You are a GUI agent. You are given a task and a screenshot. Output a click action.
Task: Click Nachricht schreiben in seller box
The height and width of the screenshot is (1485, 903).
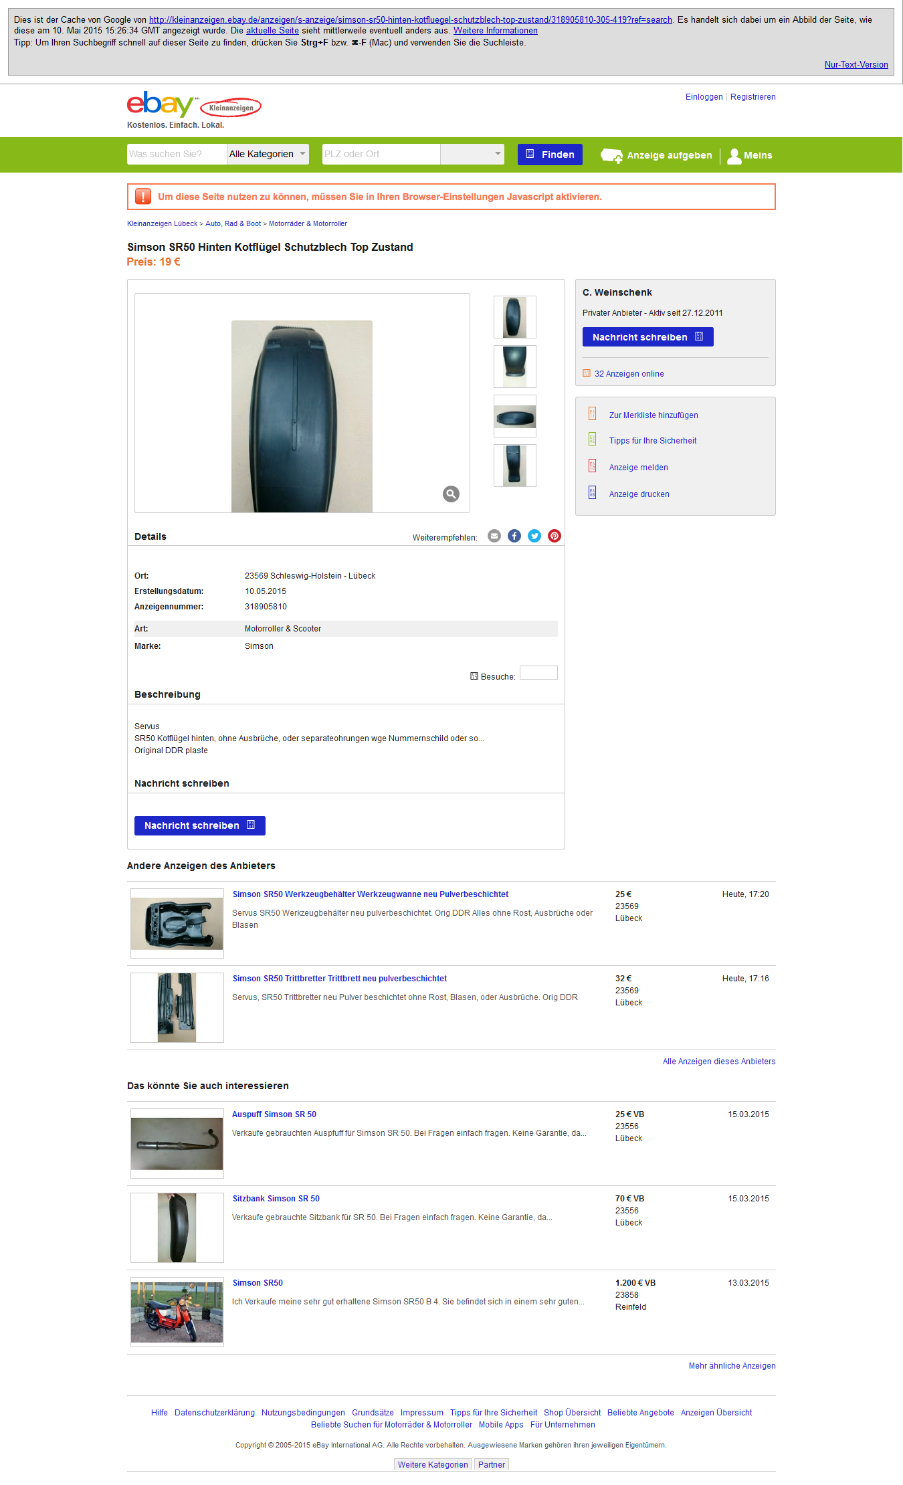(648, 337)
